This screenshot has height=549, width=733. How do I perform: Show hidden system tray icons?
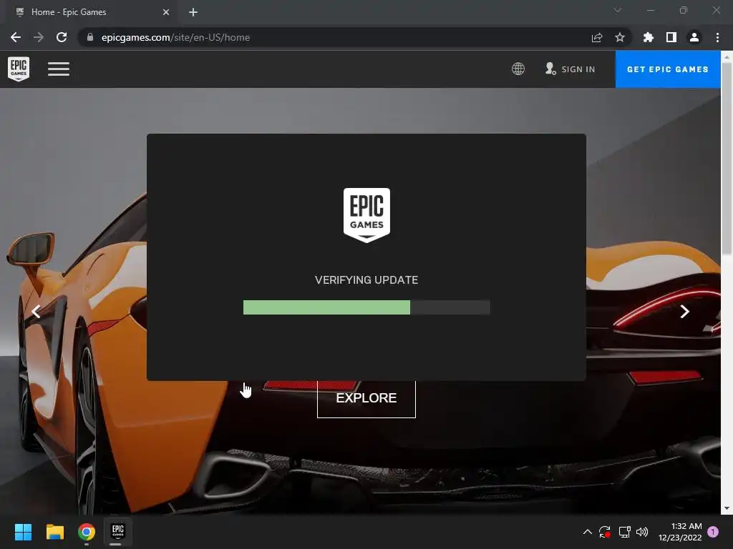coord(588,532)
